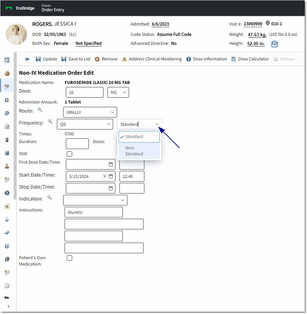The width and height of the screenshot is (307, 314).
Task: Click Save to List
Action: point(76,59)
